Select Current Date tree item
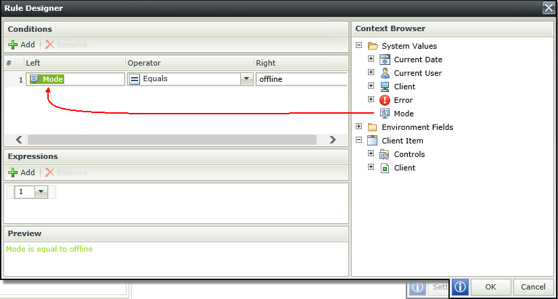 (x=418, y=60)
